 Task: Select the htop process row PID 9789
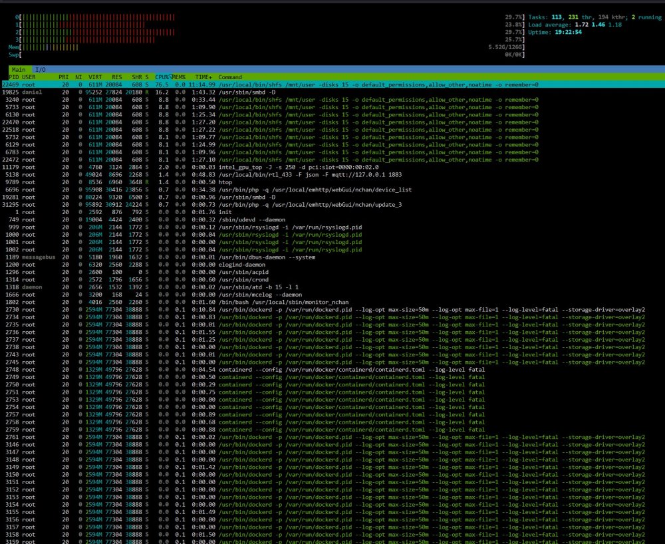[332, 182]
